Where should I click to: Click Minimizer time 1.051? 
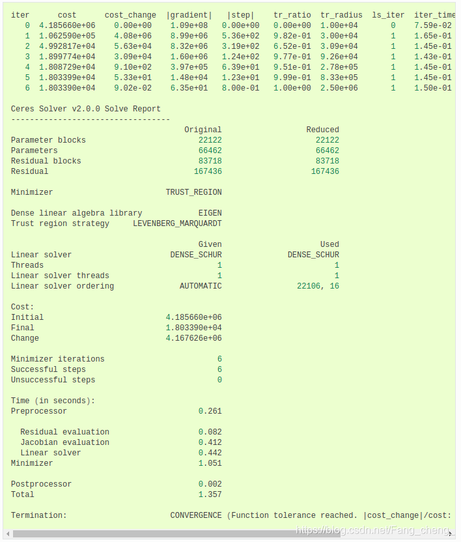210,463
